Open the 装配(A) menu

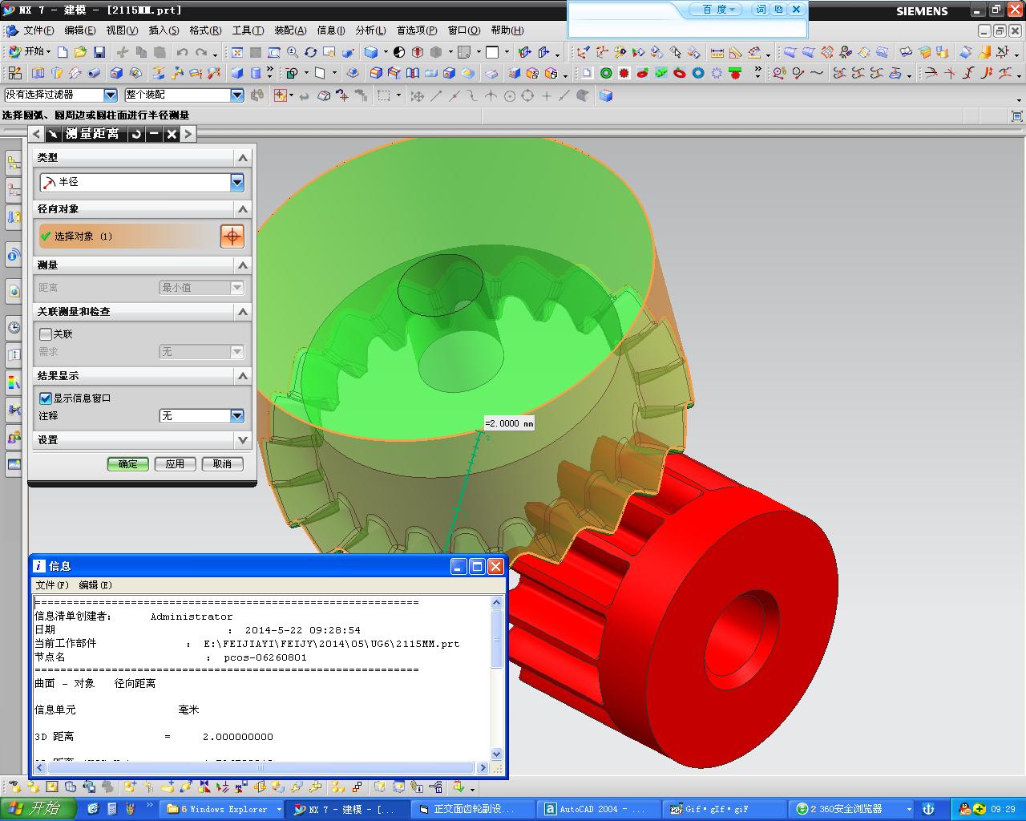[290, 30]
